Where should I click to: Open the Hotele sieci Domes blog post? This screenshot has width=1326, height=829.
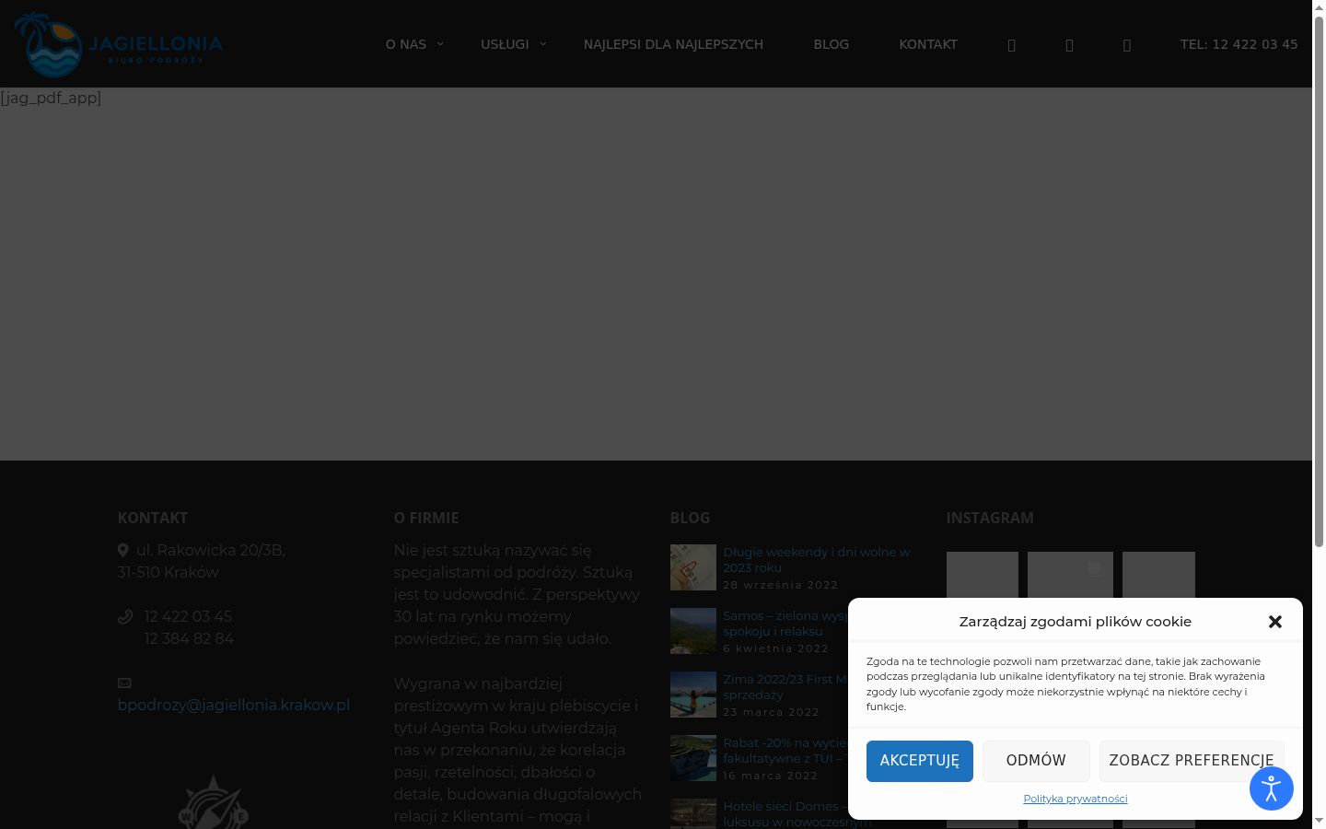pyautogui.click(x=785, y=814)
